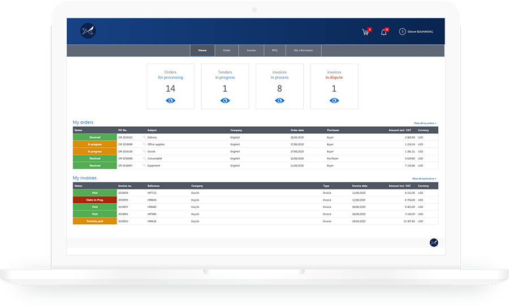Open Steve BAINNING user name
The height and width of the screenshot is (308, 509).
pos(420,32)
